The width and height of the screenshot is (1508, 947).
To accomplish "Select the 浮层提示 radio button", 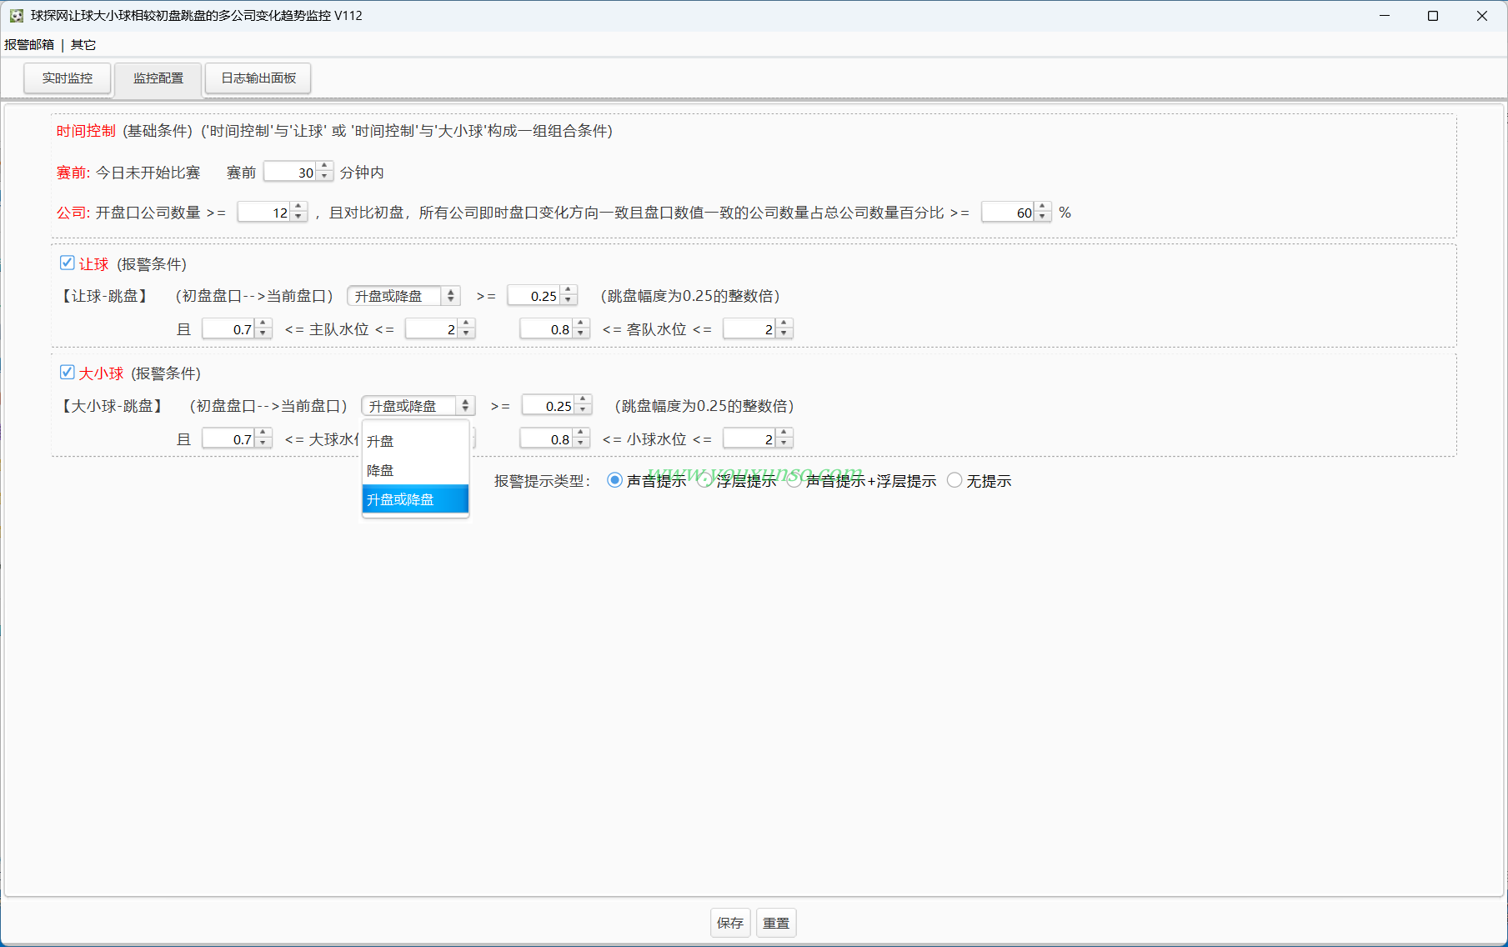I will pos(705,480).
